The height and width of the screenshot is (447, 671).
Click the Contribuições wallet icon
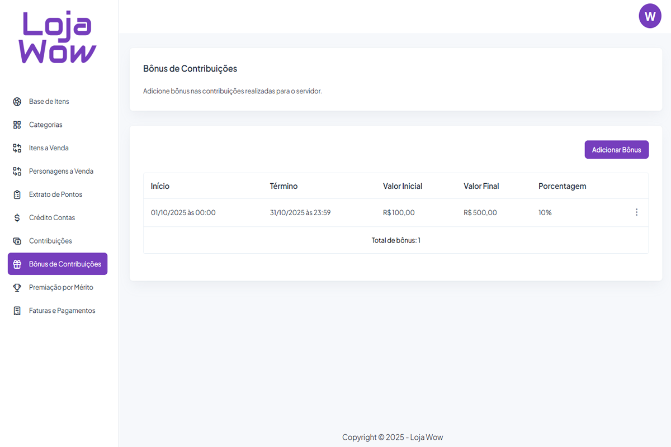pos(17,241)
